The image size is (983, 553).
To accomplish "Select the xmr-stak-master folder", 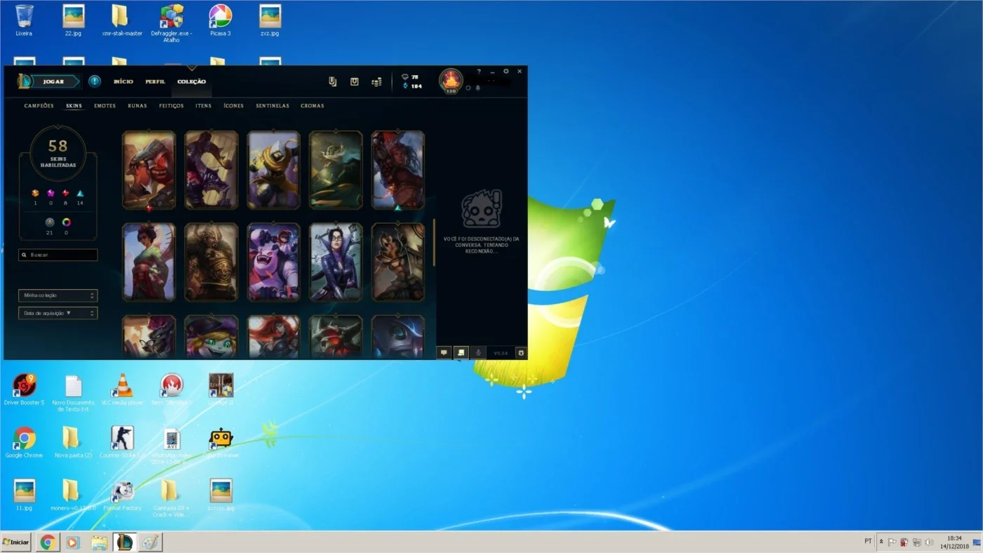I will [x=122, y=20].
